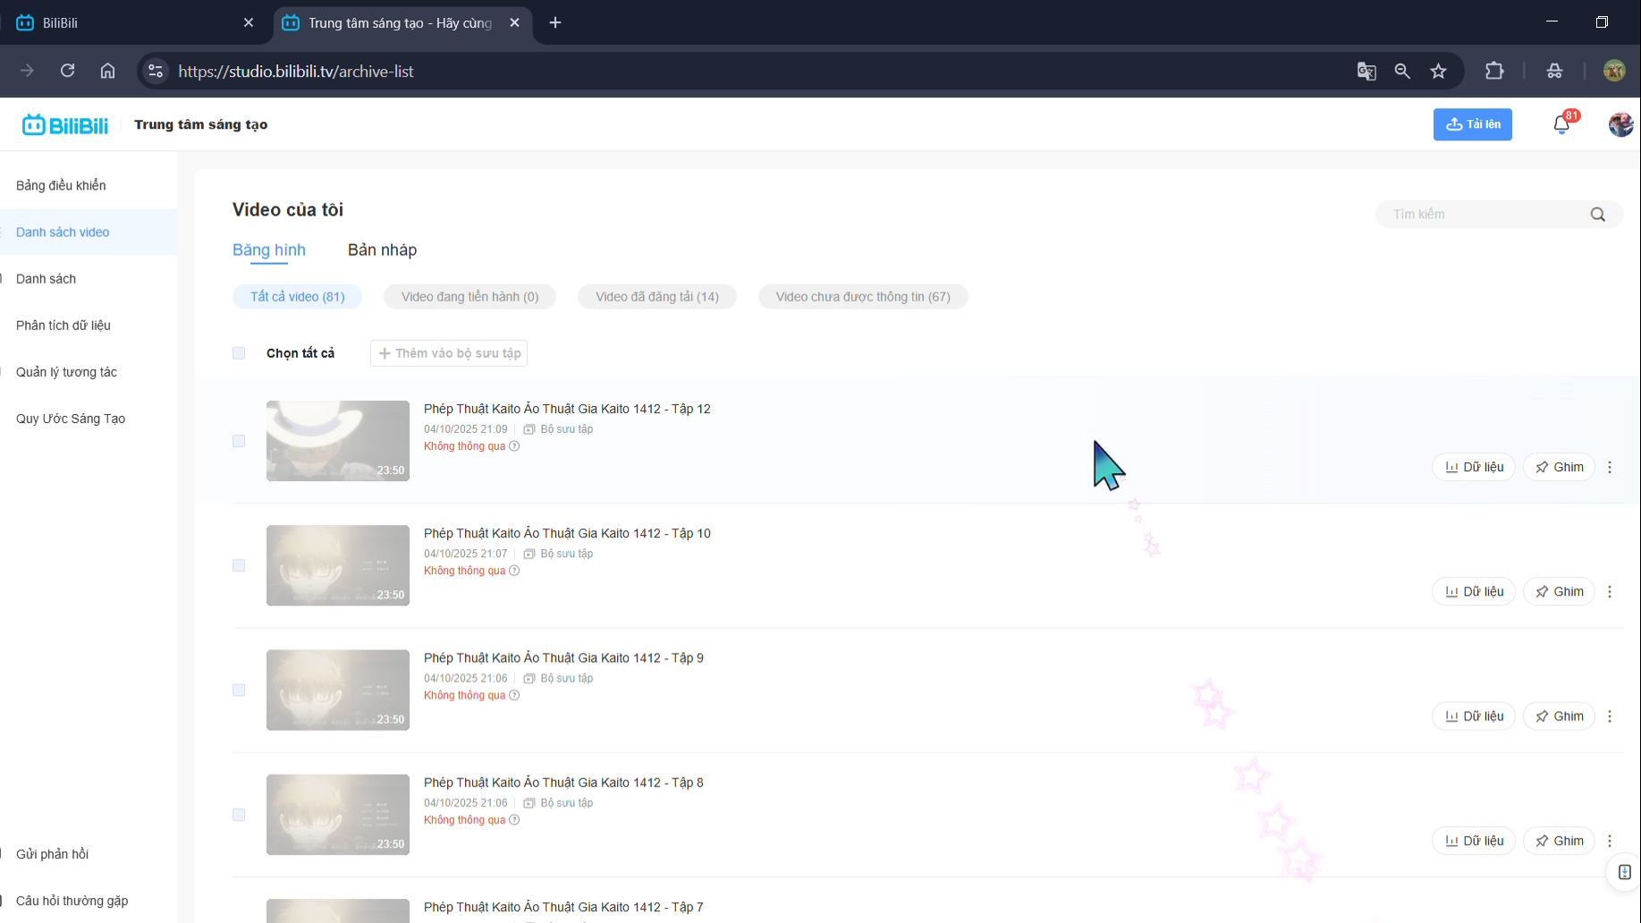
Task: Open the browser Extensions puzzle icon
Action: (x=1494, y=72)
